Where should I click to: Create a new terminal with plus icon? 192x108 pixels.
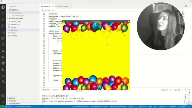(x=170, y=90)
